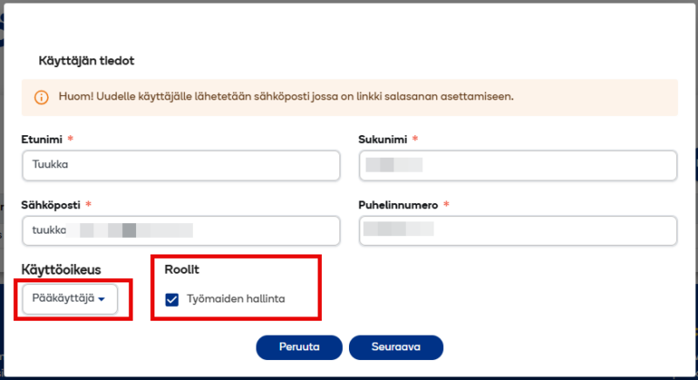Select the Sähköposti email input
The image size is (698, 380).
point(181,230)
